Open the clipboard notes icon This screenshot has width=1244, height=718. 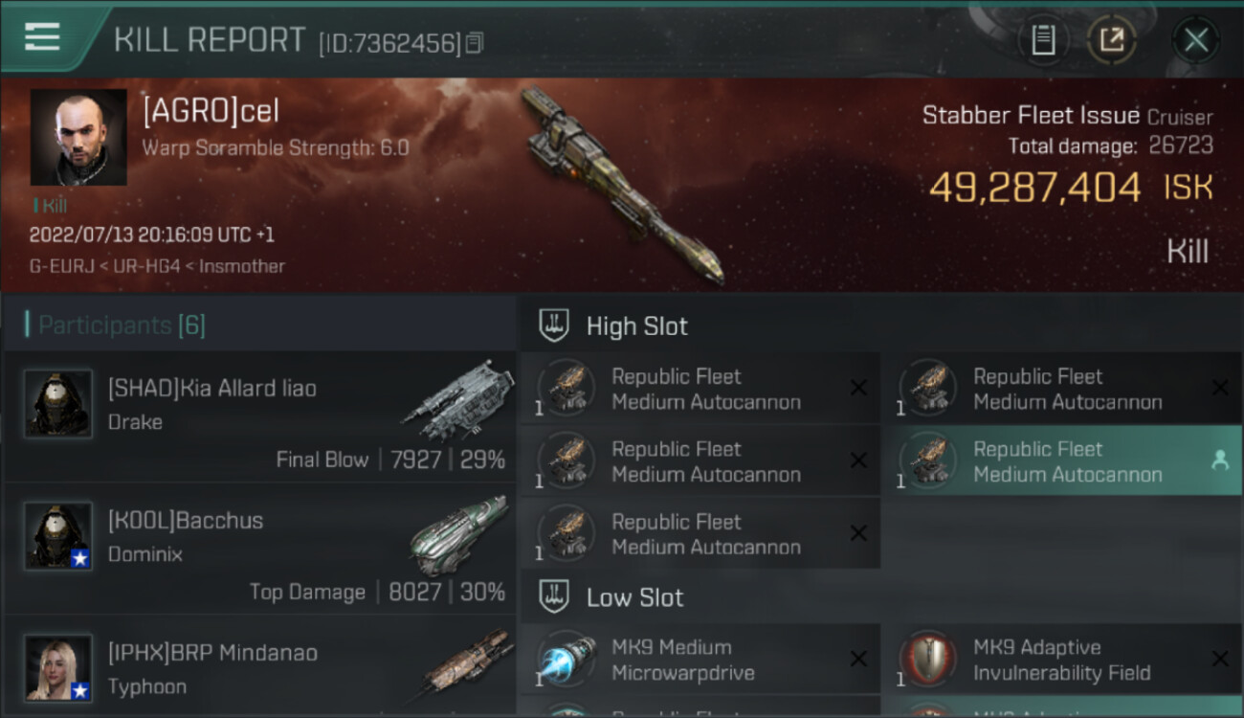(1043, 40)
